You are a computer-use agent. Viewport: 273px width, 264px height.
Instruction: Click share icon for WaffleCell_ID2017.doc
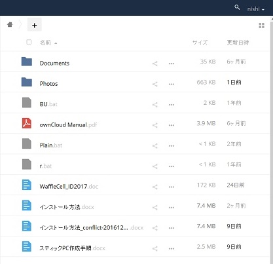tap(155, 187)
